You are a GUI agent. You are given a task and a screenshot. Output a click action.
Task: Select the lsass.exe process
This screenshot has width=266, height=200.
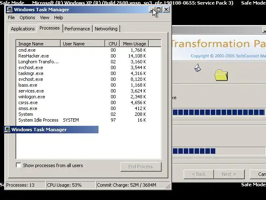pyautogui.click(x=89, y=85)
